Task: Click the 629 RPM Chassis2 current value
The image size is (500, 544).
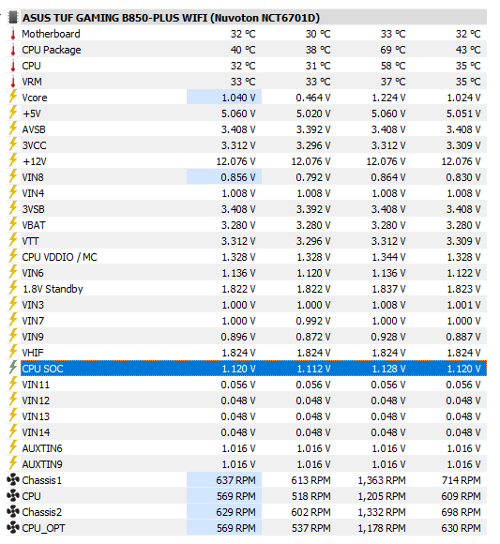Action: click(x=235, y=513)
